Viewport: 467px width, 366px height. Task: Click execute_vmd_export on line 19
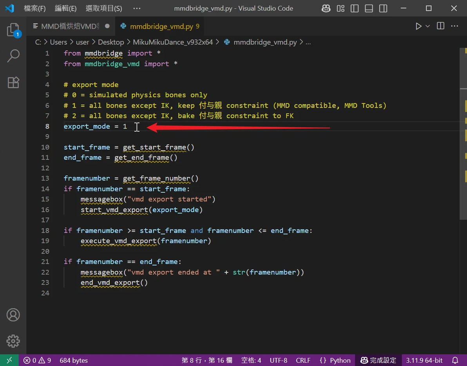(119, 241)
